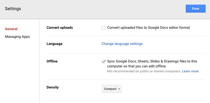
Task: Click the Convert uploads heading
Action: point(60,28)
